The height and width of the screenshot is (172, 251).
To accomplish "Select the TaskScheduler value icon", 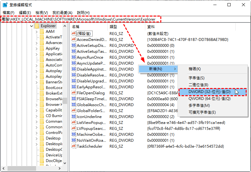I will (x=74, y=146).
